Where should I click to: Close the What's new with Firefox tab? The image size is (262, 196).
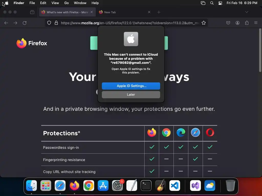[92, 12]
